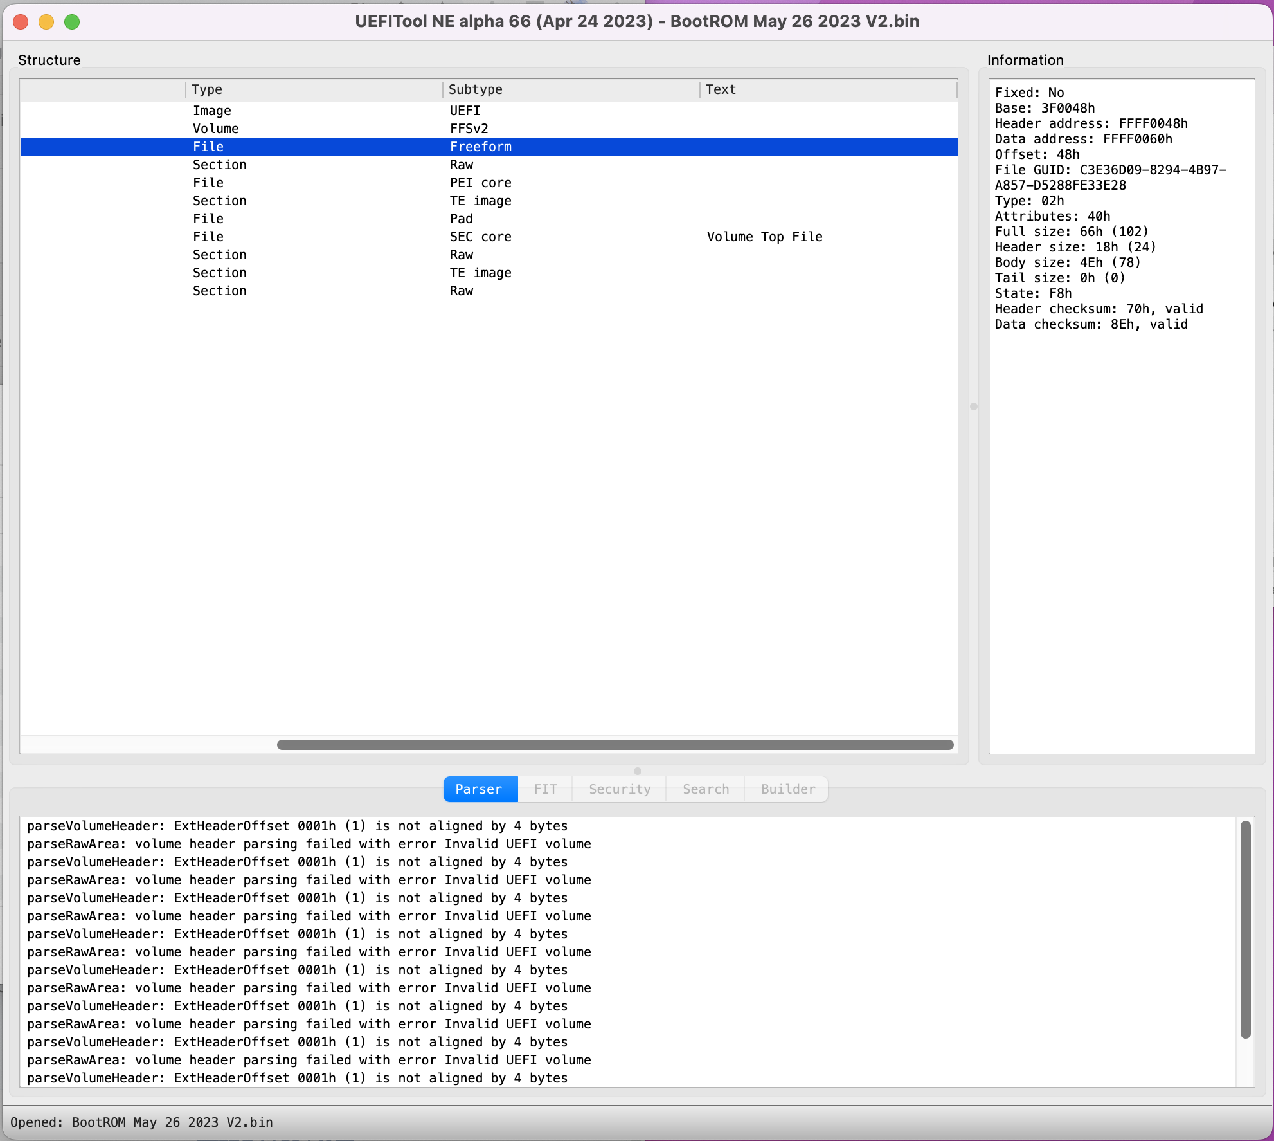Select the UEFI Image row

coord(465,111)
